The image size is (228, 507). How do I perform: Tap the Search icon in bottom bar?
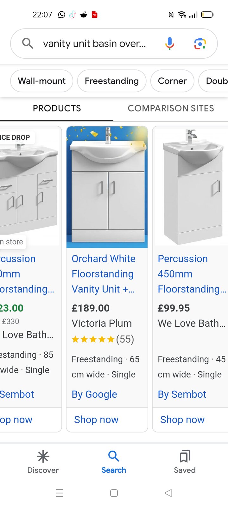point(114,457)
